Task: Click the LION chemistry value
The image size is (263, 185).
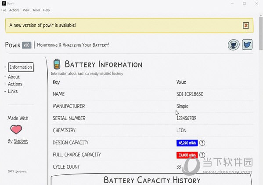Action: tap(181, 130)
